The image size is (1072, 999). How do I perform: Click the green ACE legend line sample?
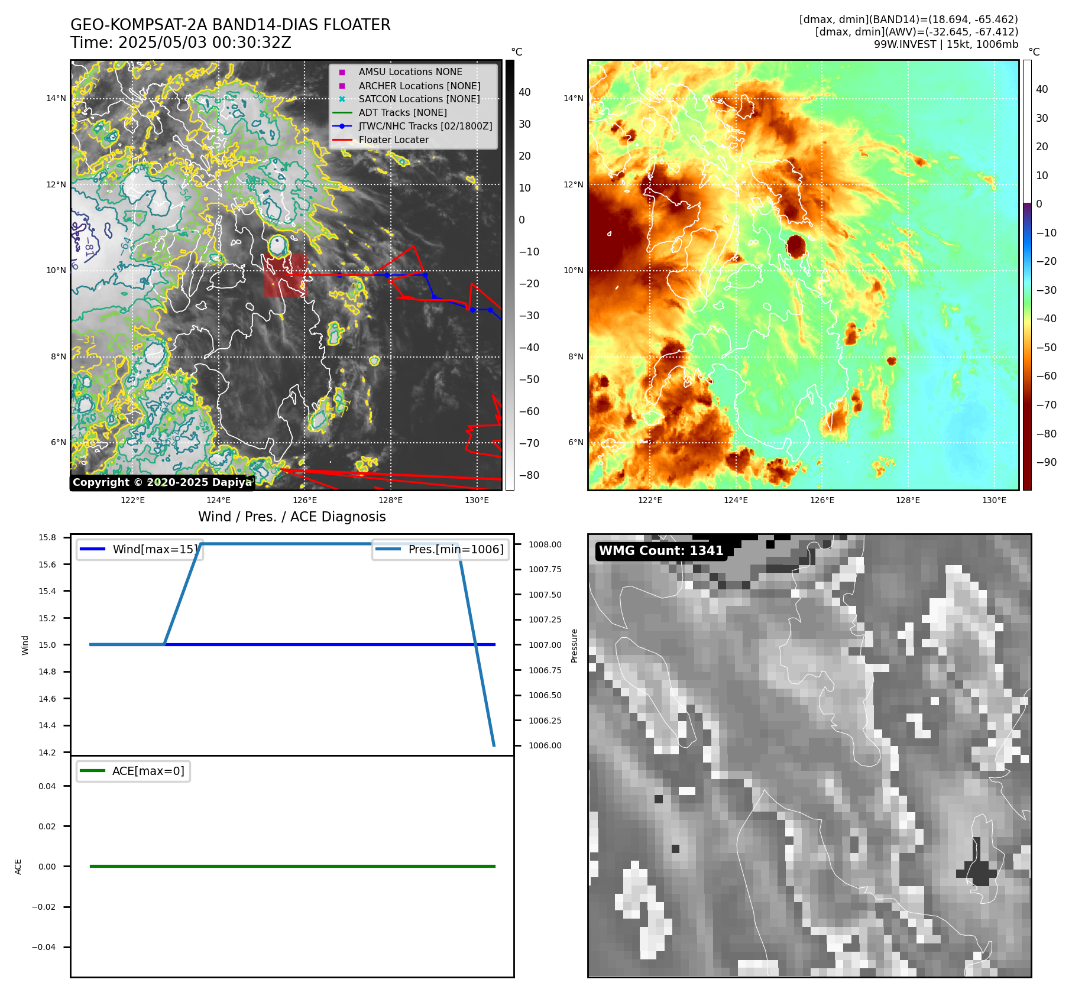pos(92,771)
